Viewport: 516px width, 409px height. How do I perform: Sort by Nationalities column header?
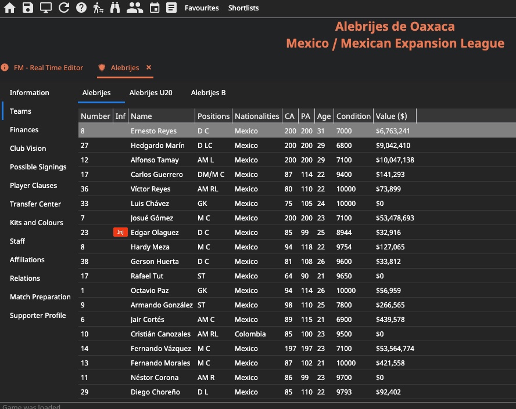pos(257,116)
